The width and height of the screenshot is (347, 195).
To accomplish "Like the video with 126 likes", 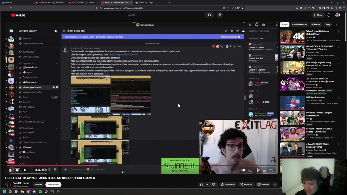I will [204, 185].
